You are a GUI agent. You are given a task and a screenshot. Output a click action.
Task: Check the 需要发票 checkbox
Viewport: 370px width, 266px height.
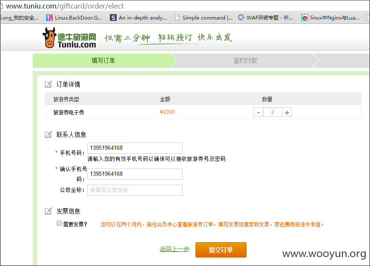pyautogui.click(x=59, y=223)
